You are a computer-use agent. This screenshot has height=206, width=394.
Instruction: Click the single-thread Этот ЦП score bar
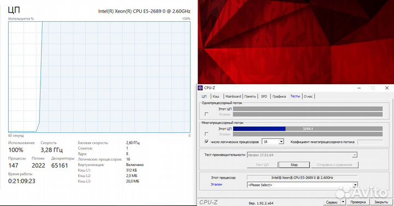[308, 109]
